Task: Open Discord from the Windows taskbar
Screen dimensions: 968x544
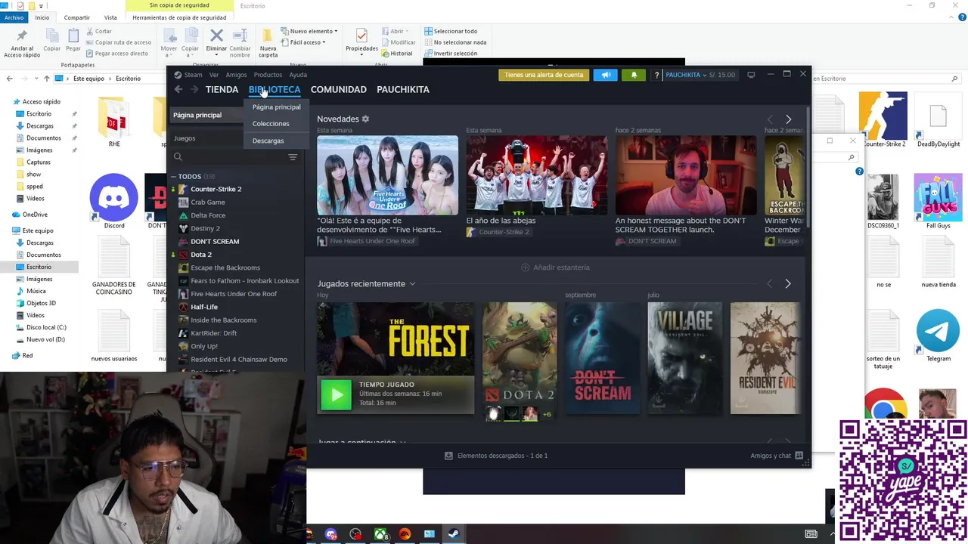Action: click(x=331, y=534)
